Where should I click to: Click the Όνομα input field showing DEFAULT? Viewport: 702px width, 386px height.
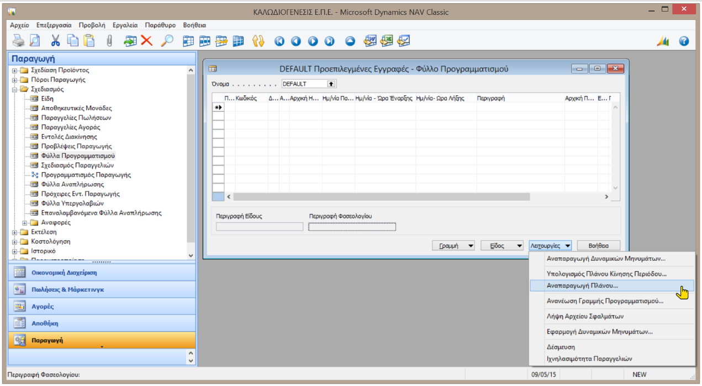click(304, 84)
